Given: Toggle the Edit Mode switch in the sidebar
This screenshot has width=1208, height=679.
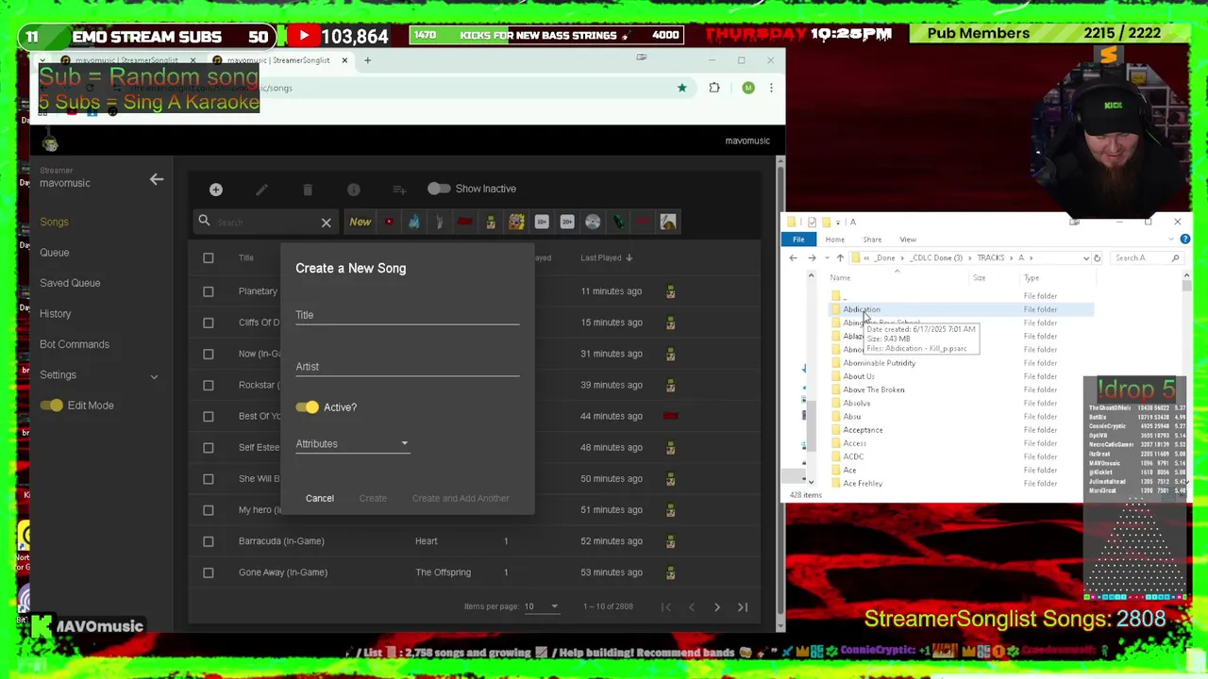Looking at the screenshot, I should 52,406.
